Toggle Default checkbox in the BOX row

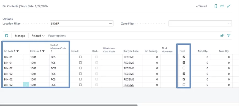click(80, 68)
